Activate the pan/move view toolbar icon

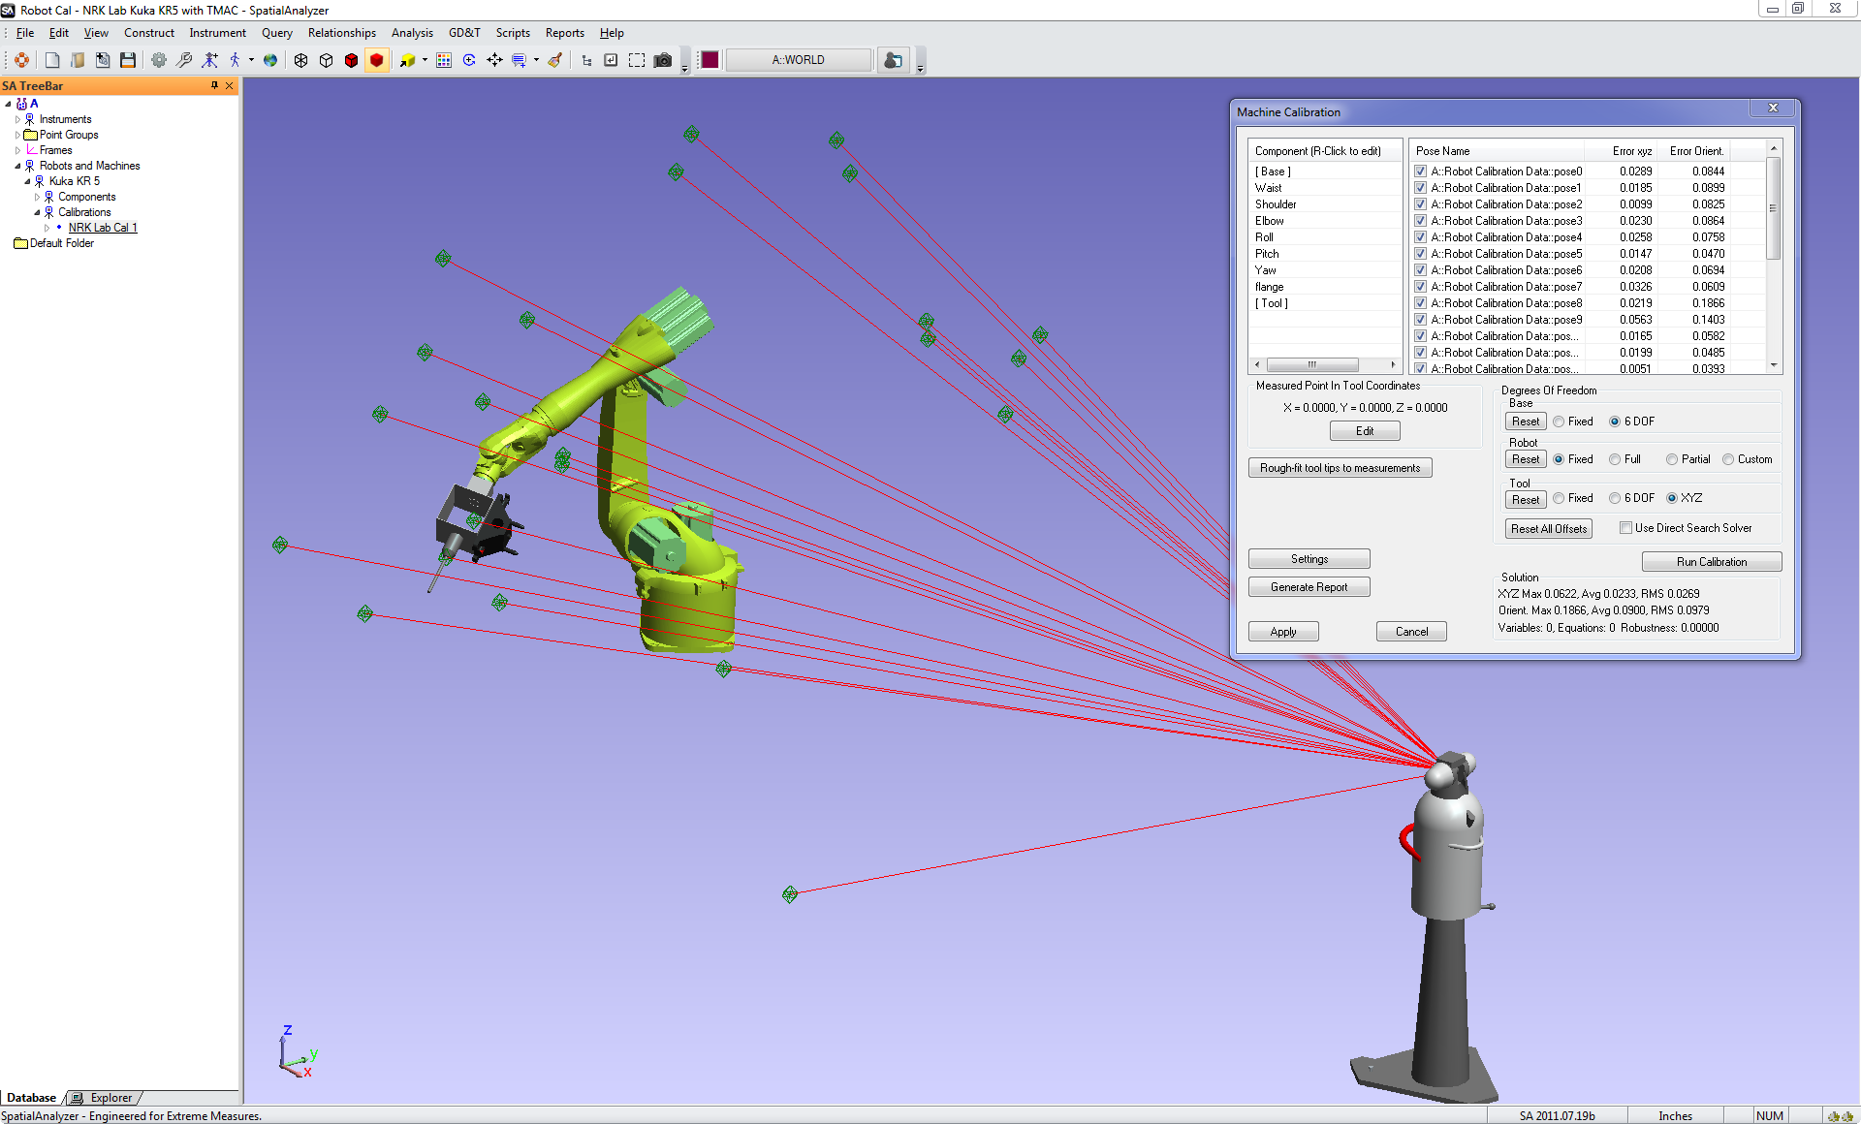click(494, 60)
